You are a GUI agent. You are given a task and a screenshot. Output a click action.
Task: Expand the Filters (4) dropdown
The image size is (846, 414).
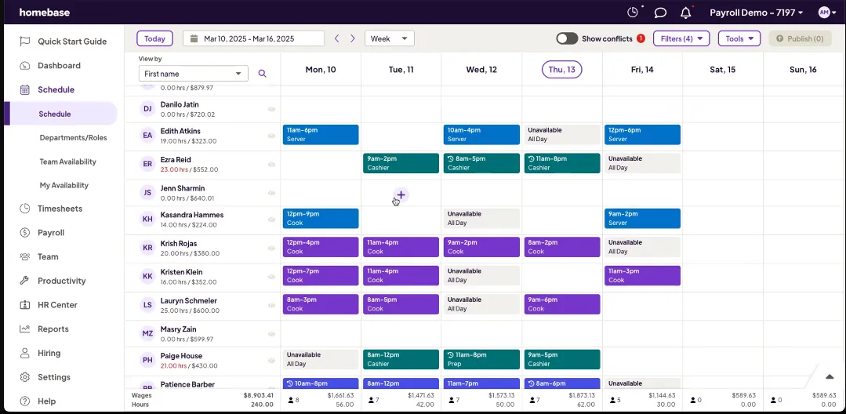click(681, 38)
